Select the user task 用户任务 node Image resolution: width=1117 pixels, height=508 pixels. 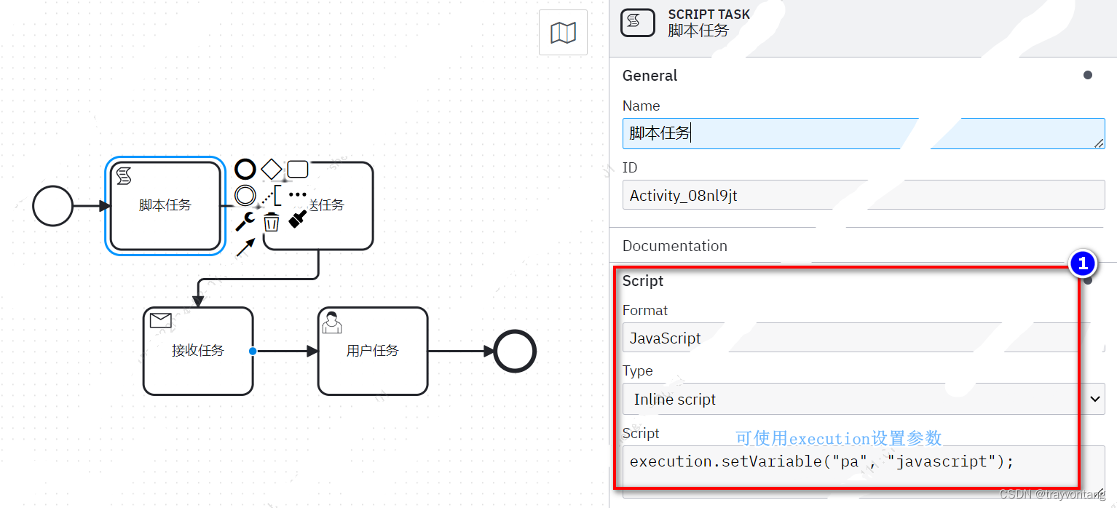click(x=372, y=351)
